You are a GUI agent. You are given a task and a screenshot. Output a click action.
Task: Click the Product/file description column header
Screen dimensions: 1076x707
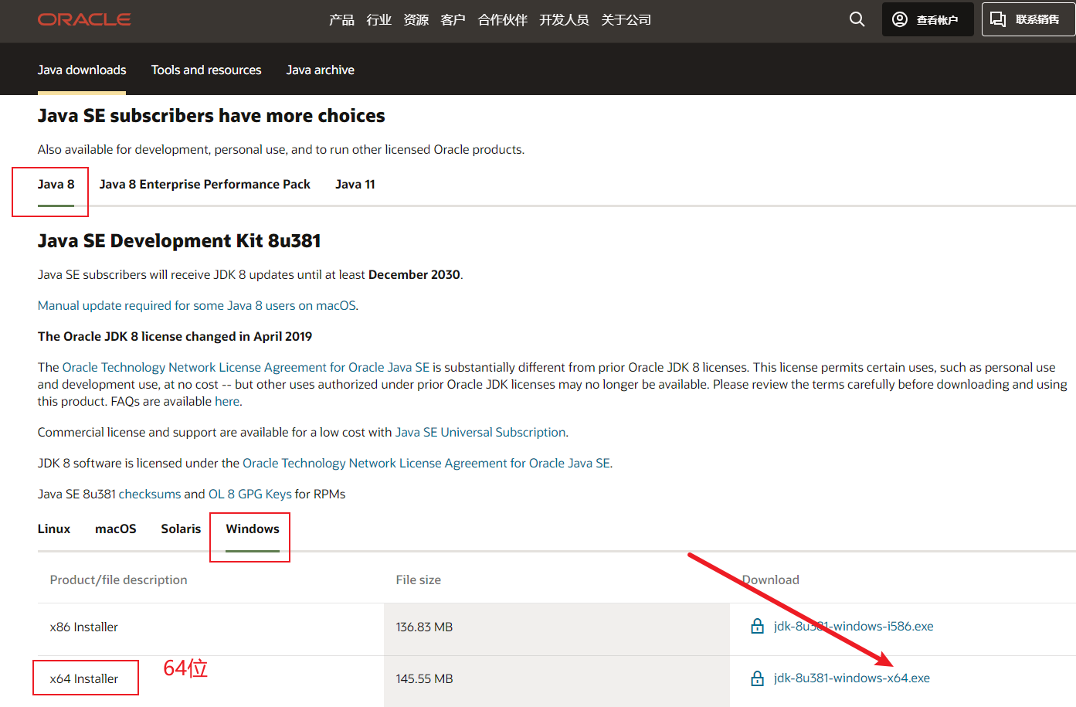(x=118, y=580)
